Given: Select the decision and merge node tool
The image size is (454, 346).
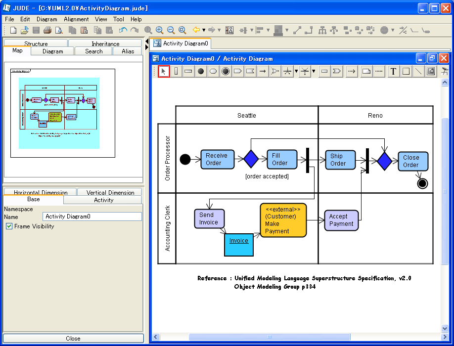Looking at the screenshot, I should [x=275, y=71].
